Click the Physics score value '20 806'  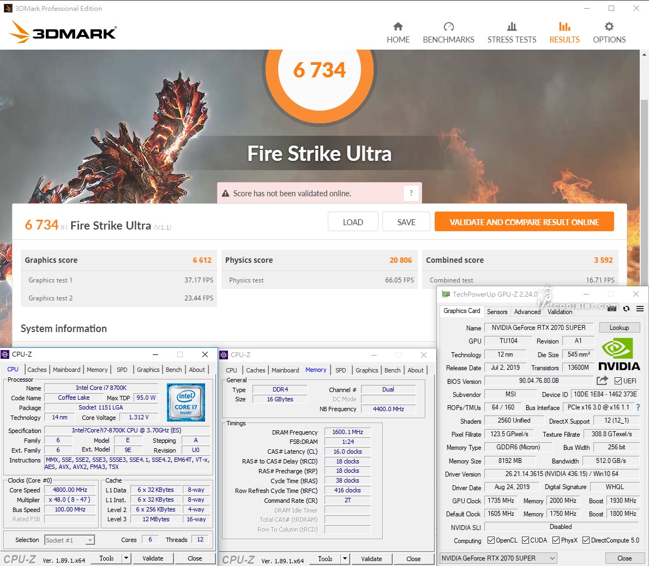(x=401, y=260)
